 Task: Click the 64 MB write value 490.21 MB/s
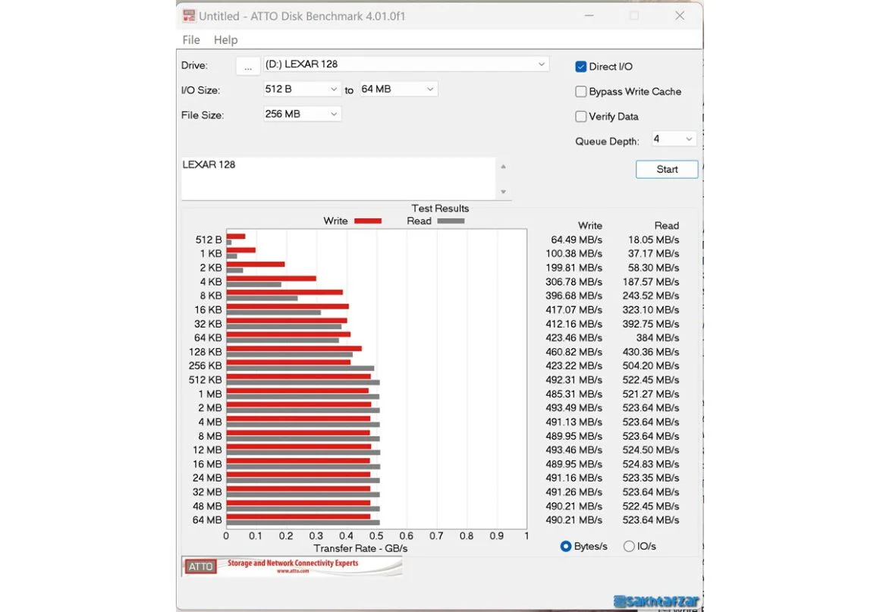click(x=574, y=520)
